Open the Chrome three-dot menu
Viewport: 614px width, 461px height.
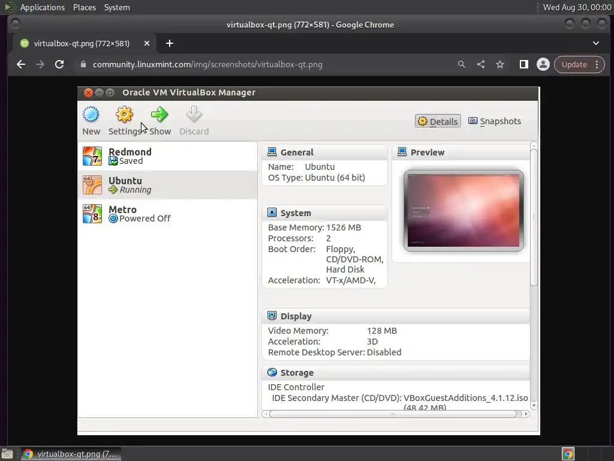pos(597,64)
